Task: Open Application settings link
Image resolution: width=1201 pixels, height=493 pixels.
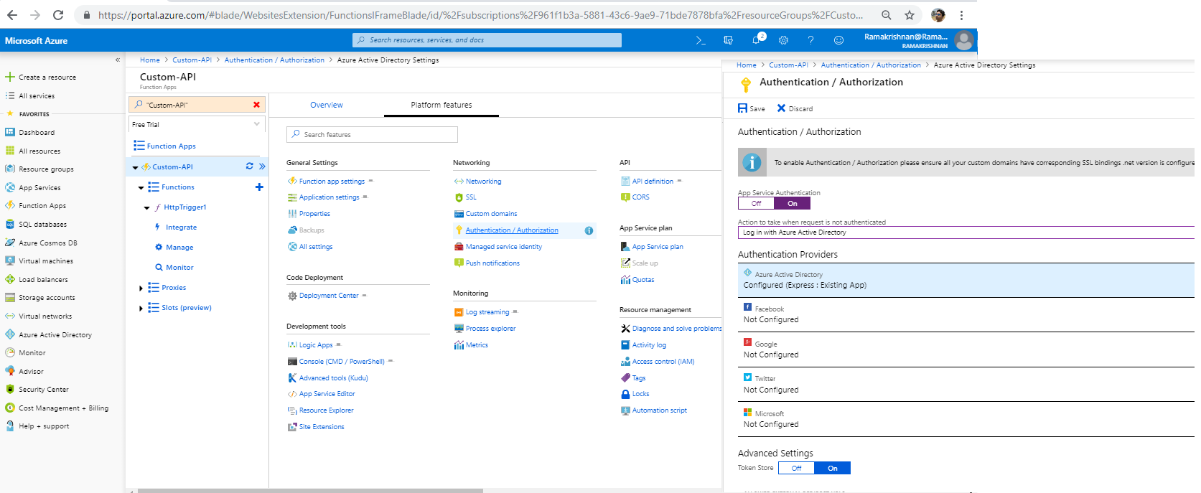Action: coord(329,197)
